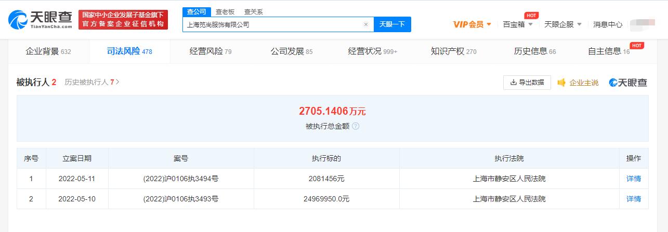Select filing date 2022-05-10
The height and width of the screenshot is (232, 668).
[77, 199]
